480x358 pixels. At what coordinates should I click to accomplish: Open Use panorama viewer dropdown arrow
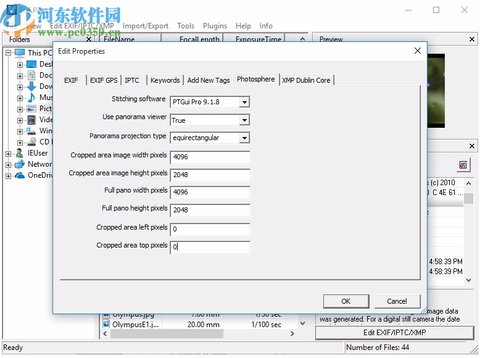[x=244, y=120]
